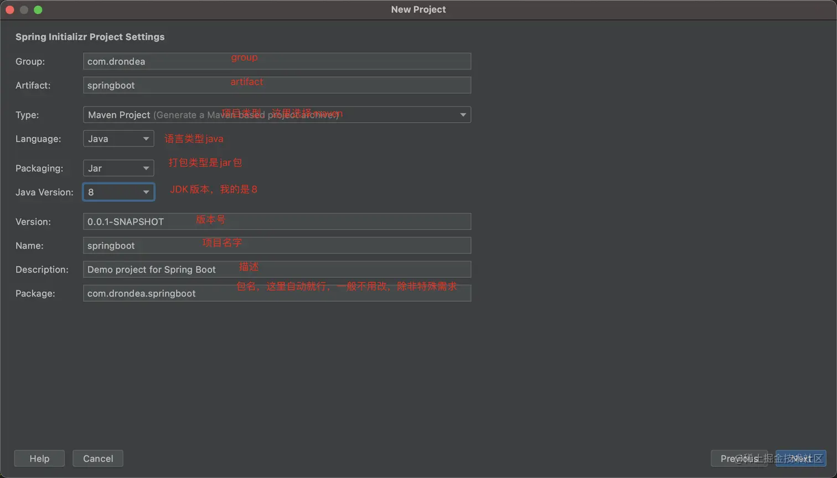Screen dimensions: 837x478
Task: Close the New Project window
Action: [10, 10]
